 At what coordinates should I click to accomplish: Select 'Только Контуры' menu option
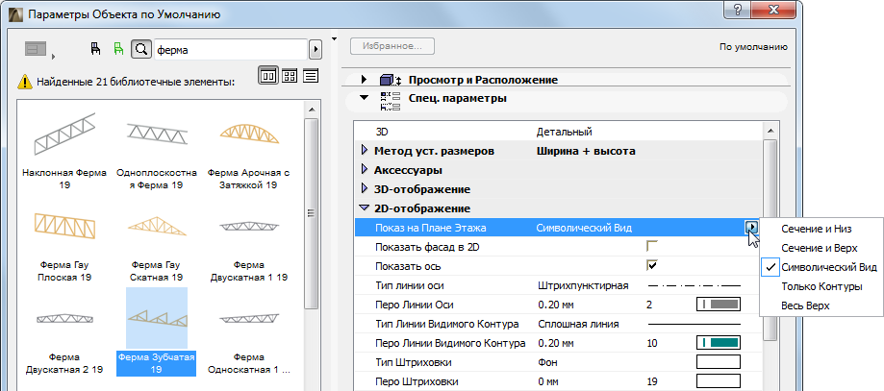[x=821, y=286]
